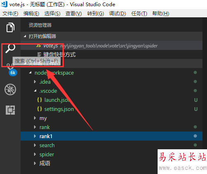Open 任务(T) menu

click(139, 14)
